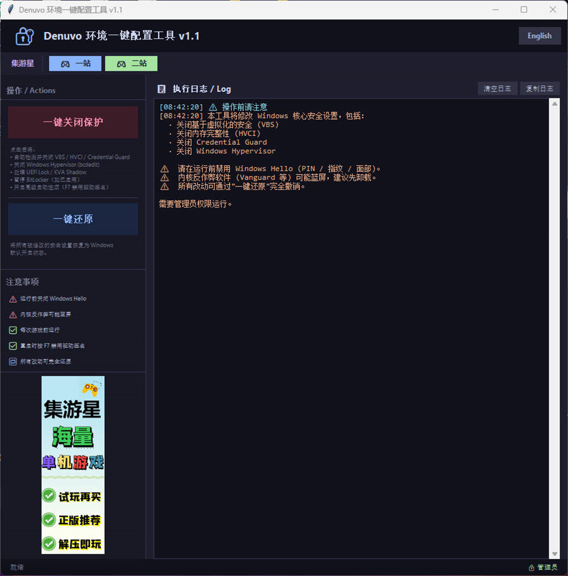Click green check badge beside 正版推荐
Screen dimensions: 568x576
point(49,520)
